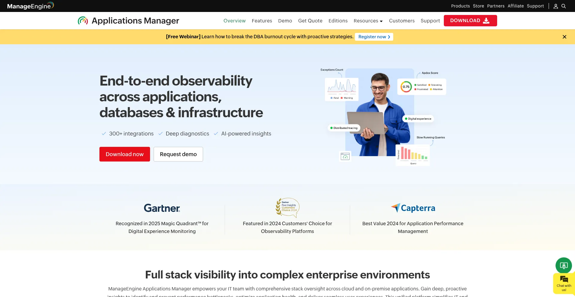575x297 pixels.
Task: Click the Gartner Peer Insights badge
Action: pos(287,207)
